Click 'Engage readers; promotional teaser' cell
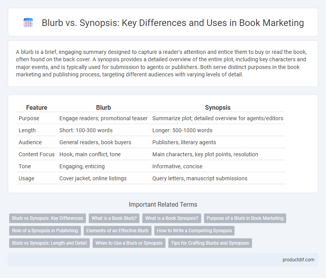Image resolution: width=326 pixels, height=278 pixels. click(103, 118)
